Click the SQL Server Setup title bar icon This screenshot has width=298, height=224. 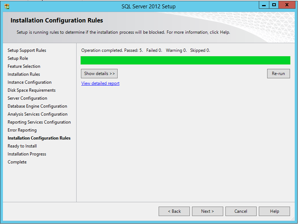tap(7, 6)
